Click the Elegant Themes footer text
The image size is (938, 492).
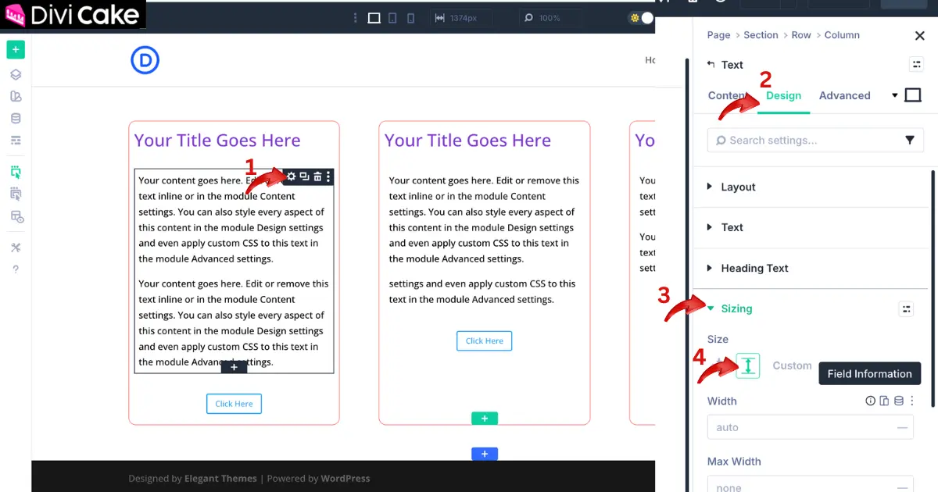(220, 478)
